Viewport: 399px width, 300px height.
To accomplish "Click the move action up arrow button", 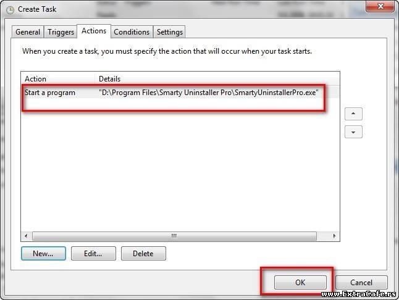I will point(353,114).
